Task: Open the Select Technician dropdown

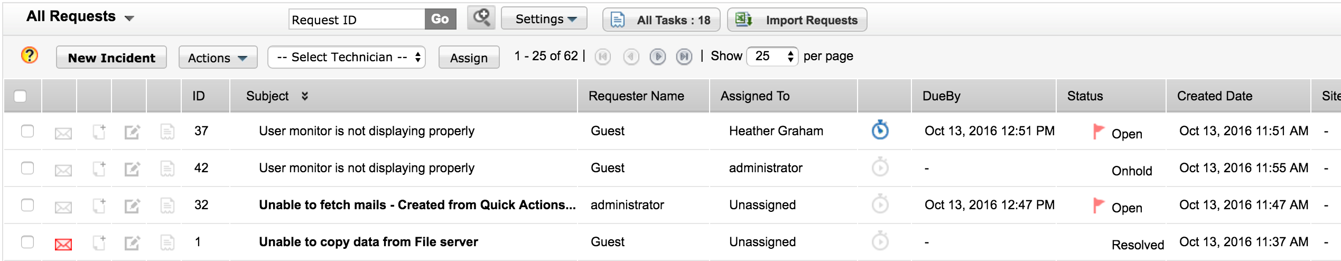Action: click(x=347, y=57)
